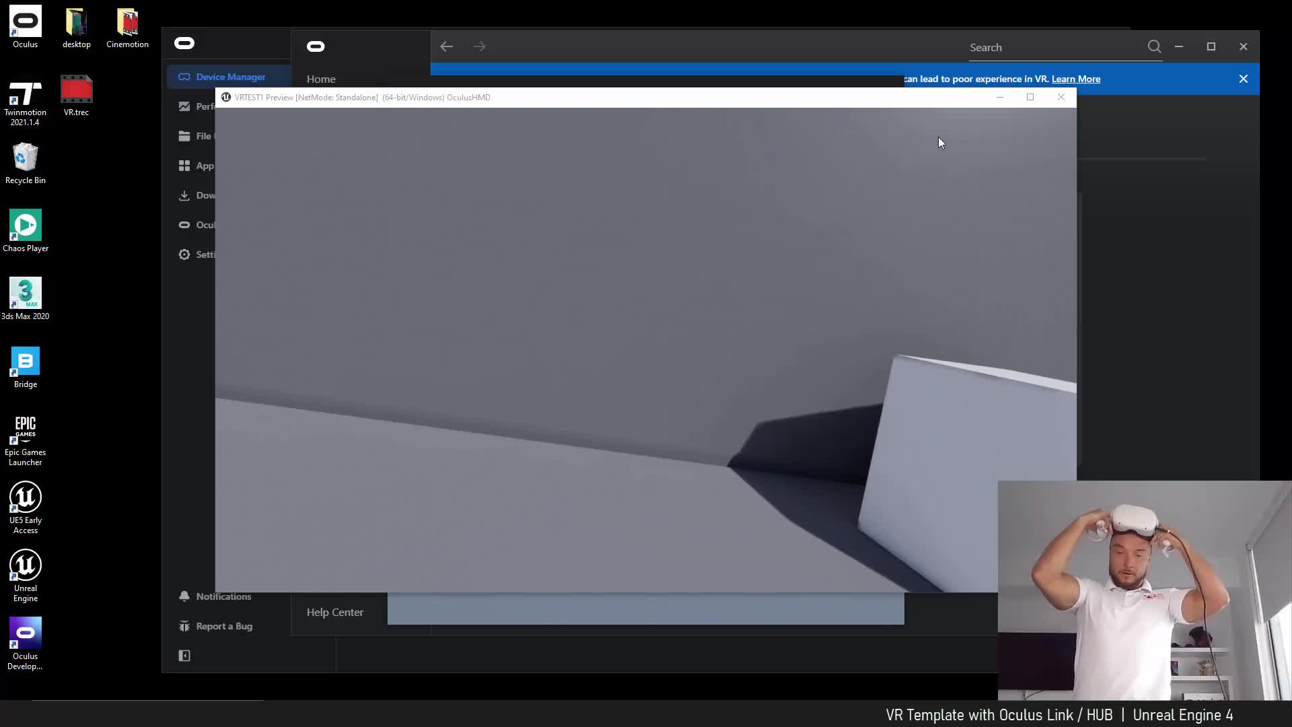The image size is (1292, 727).
Task: Close the VRTEST1 Preview window
Action: (1061, 97)
